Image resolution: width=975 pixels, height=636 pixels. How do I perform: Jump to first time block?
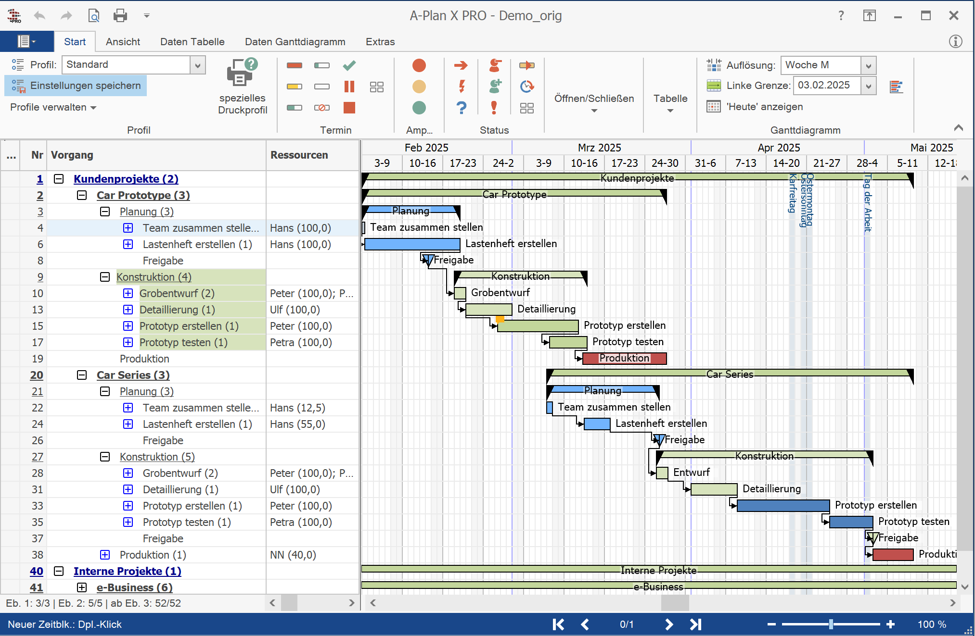click(558, 624)
